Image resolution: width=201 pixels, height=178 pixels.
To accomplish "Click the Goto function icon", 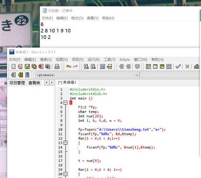I will coord(102,67).
